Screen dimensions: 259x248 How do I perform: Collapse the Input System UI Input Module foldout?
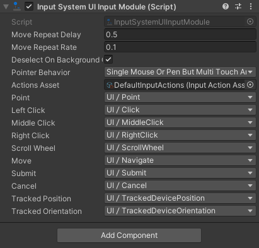pyautogui.click(x=6, y=7)
